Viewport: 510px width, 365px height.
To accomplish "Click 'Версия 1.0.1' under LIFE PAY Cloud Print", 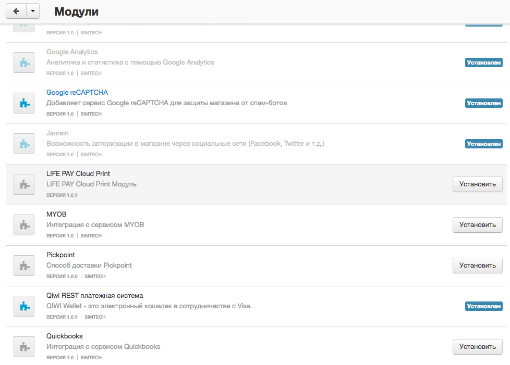I will tap(62, 195).
